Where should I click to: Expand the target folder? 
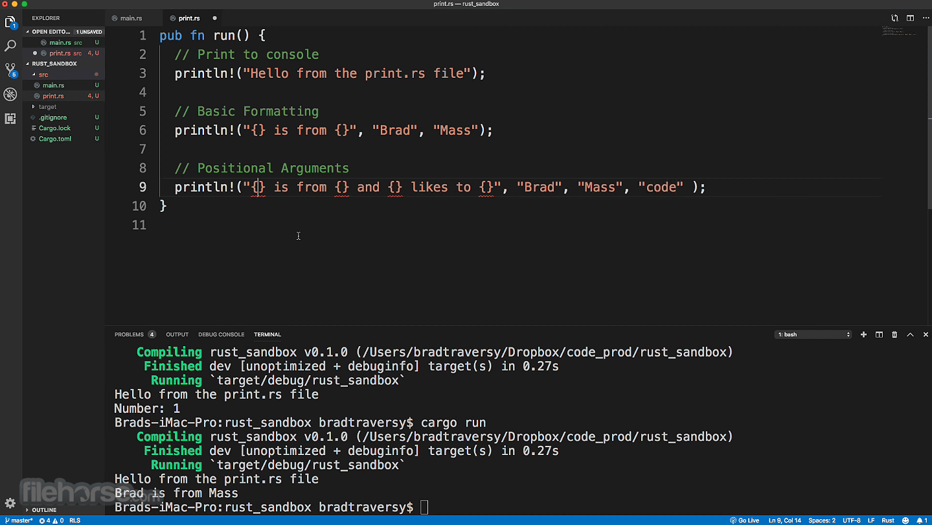coord(63,106)
